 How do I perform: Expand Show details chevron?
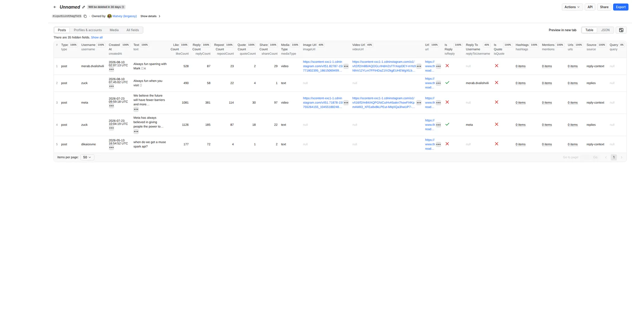[x=159, y=16]
